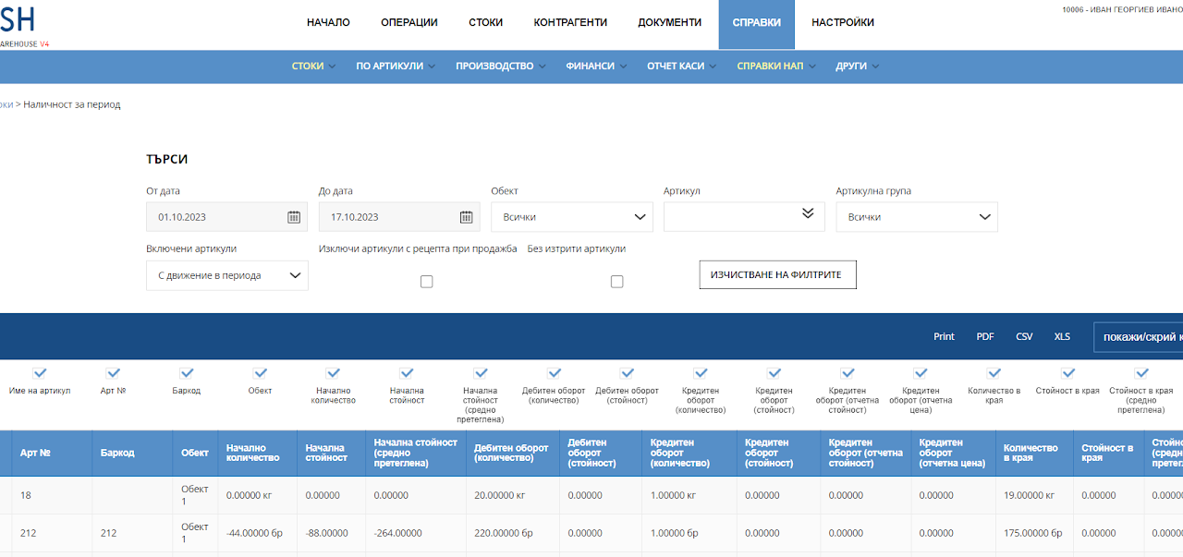Toggle Изключи артикули с рецепта при продажба checkbox

coord(426,282)
